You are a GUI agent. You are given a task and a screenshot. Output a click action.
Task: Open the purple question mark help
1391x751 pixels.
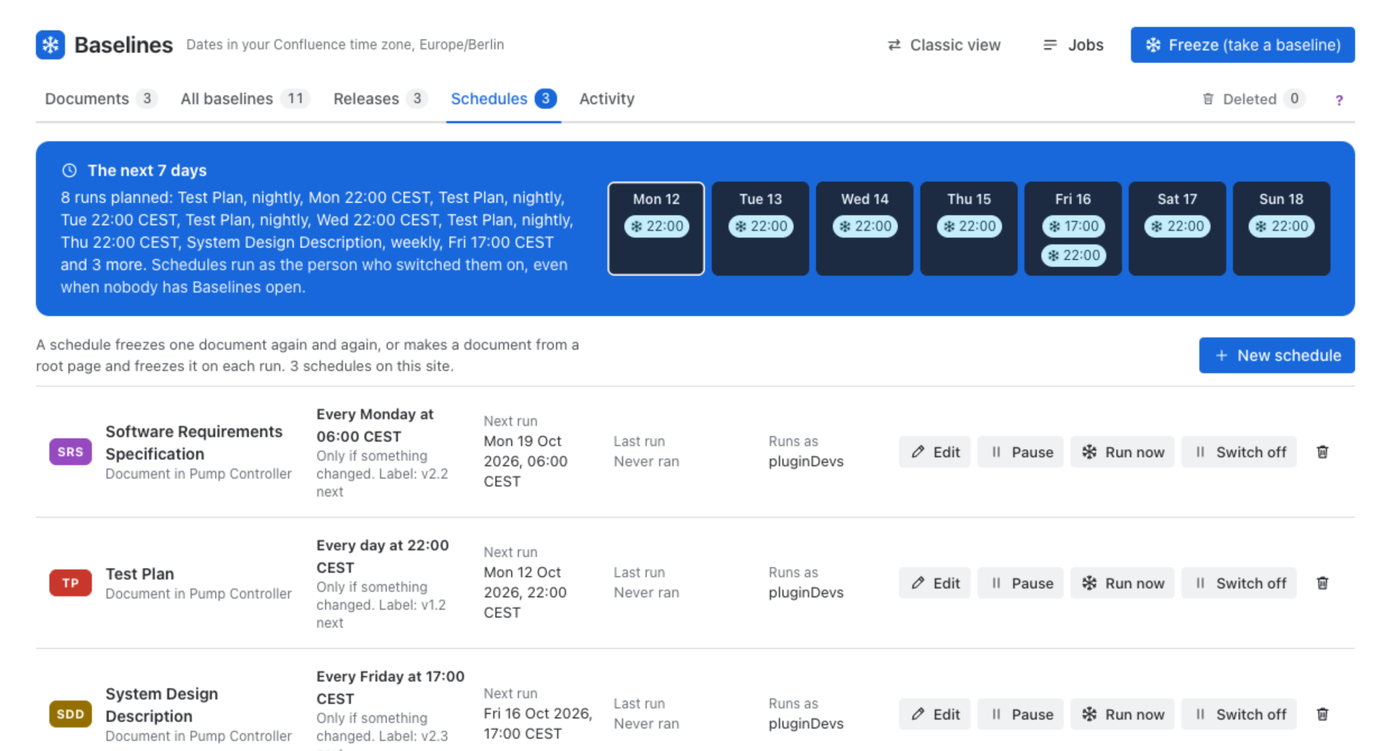coord(1339,100)
